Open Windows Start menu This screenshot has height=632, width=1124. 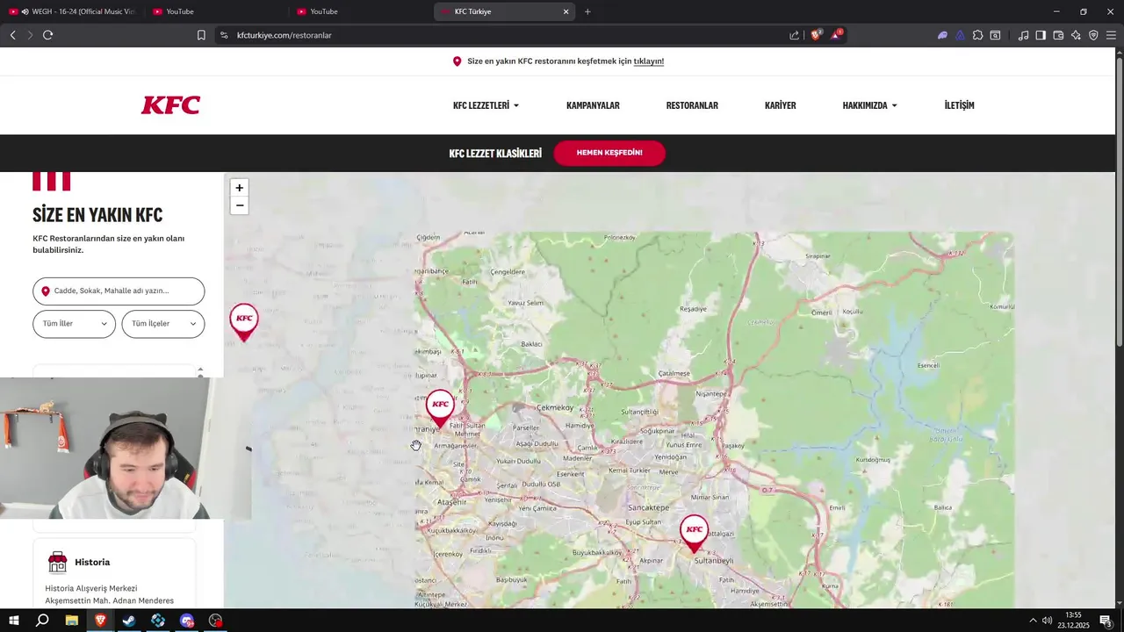(x=14, y=621)
